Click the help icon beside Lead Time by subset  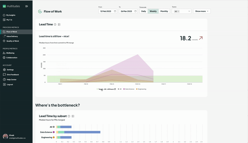pos(69,116)
